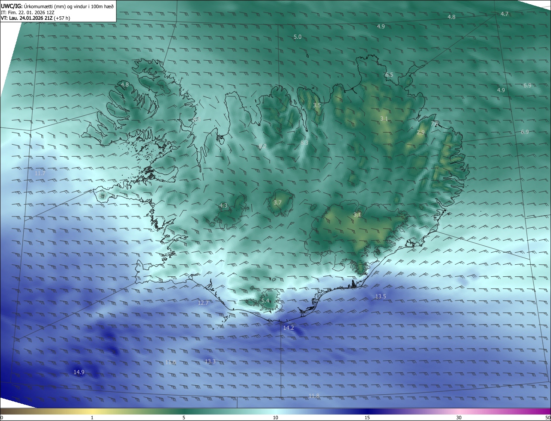This screenshot has width=551, height=421.
Task: Click the 4.7 value label
Action: point(505,14)
